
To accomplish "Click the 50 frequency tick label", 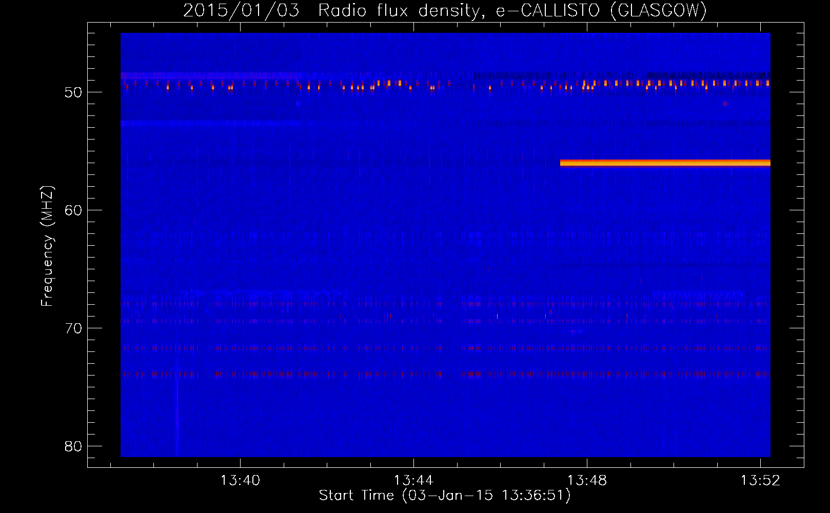I will 73,92.
